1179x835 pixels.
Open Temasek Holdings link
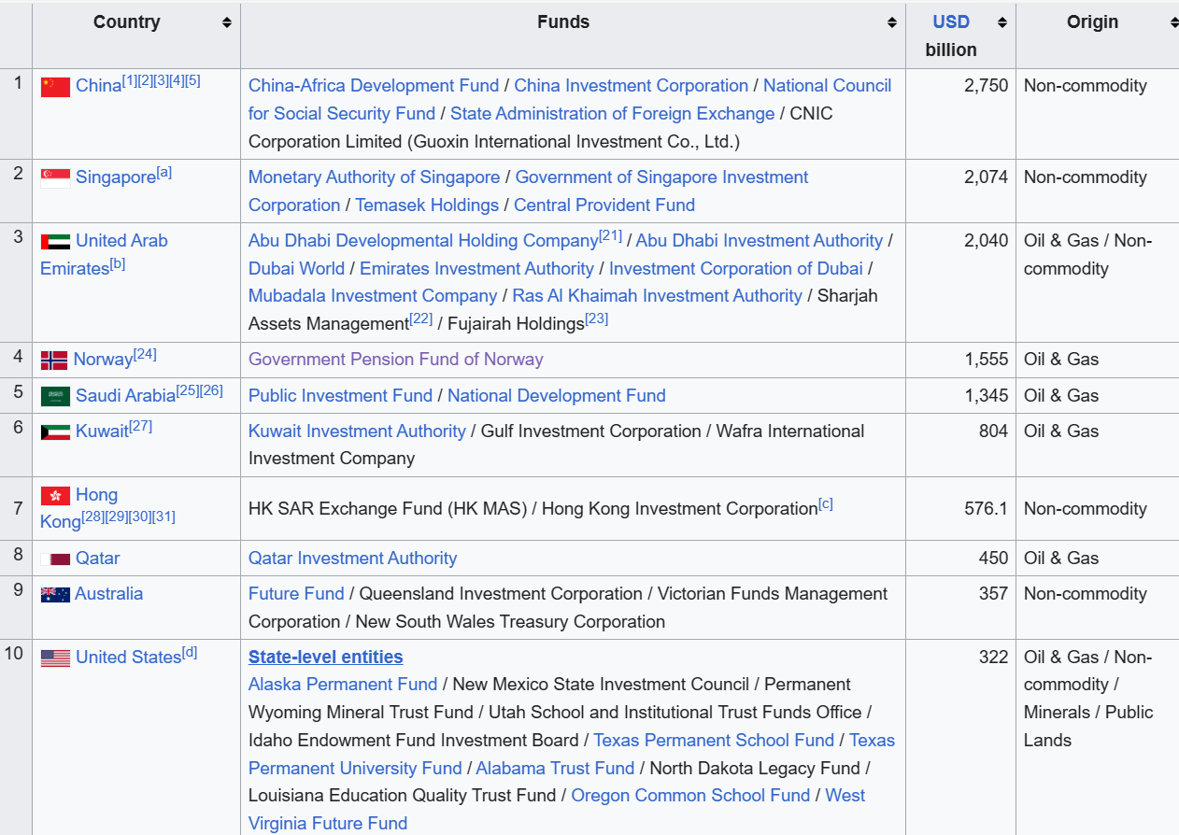[427, 205]
